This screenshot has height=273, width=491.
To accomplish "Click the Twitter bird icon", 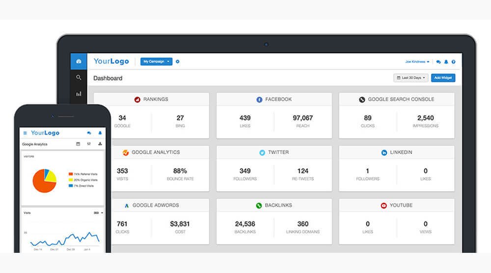I will point(262,153).
